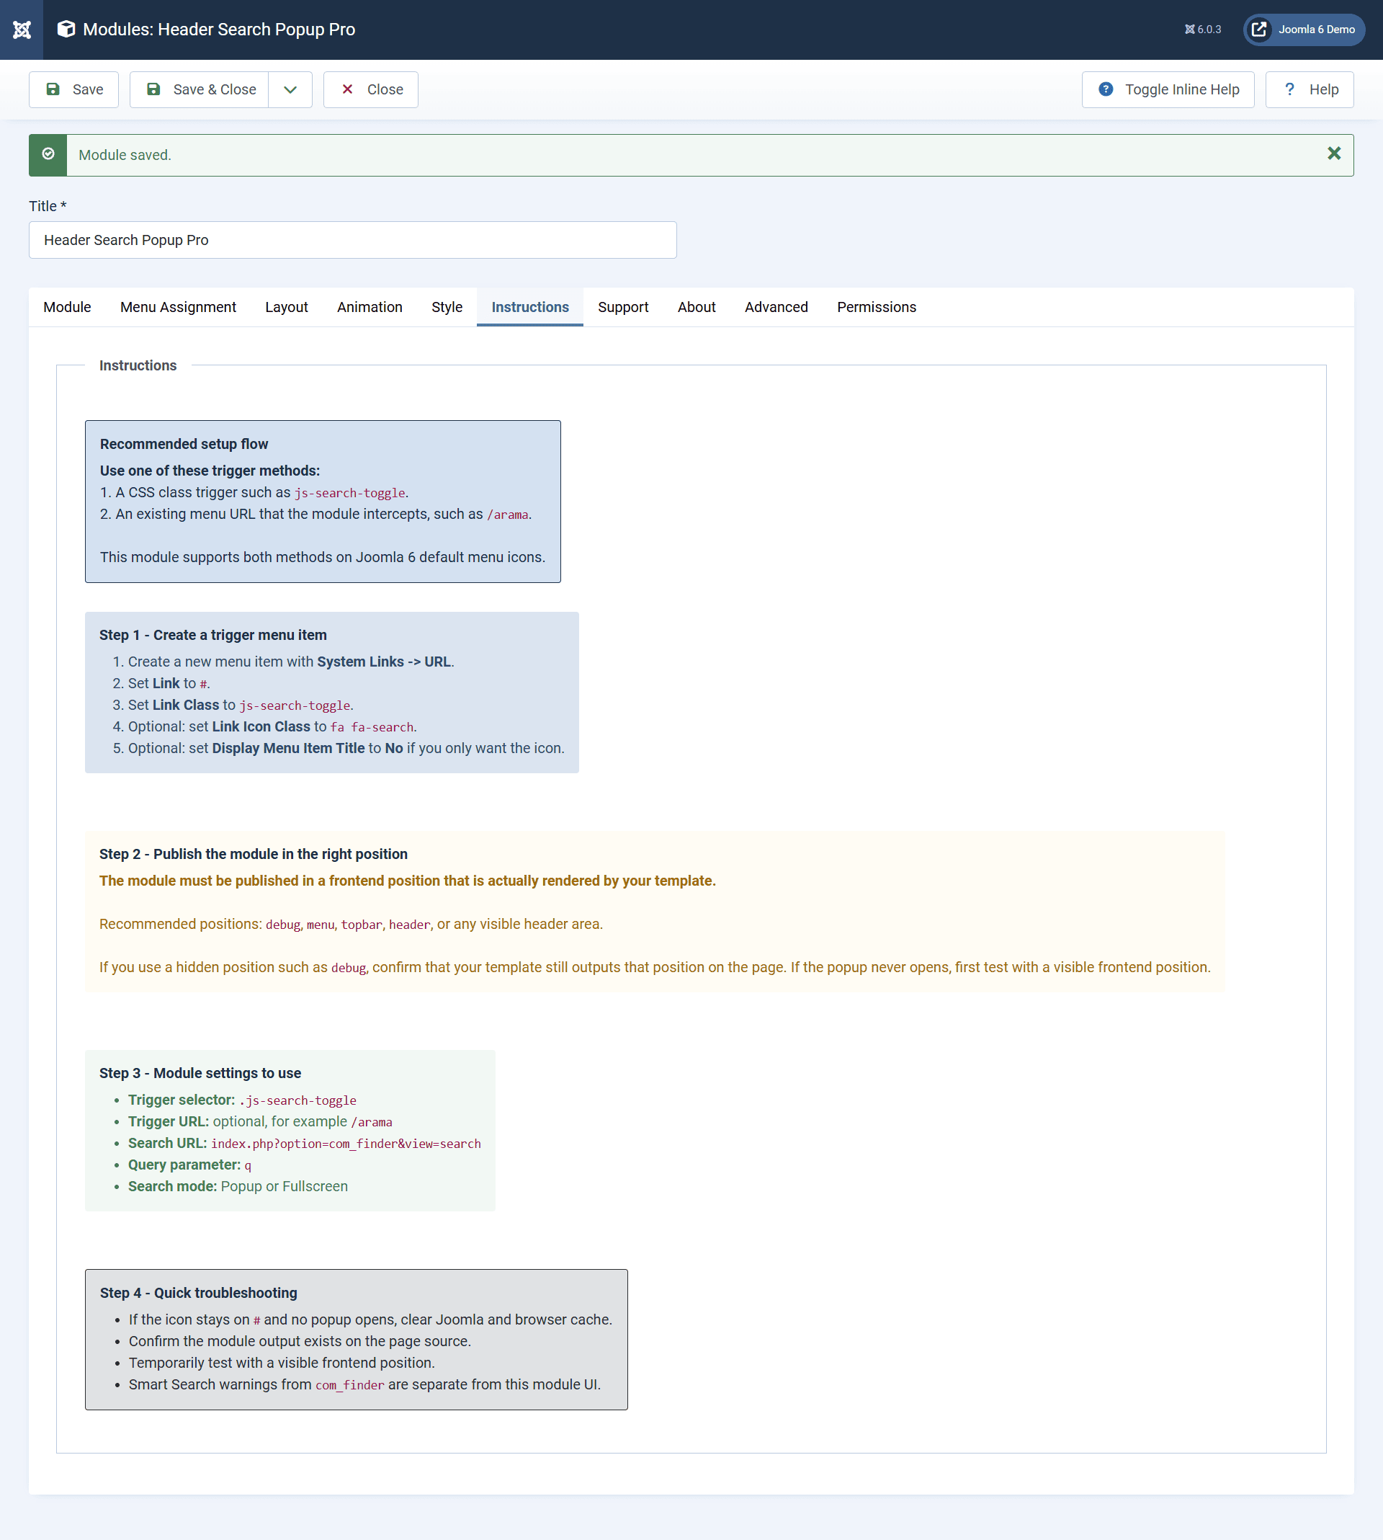Click the Save & Close disk icon
Image resolution: width=1383 pixels, height=1540 pixels.
[155, 89]
